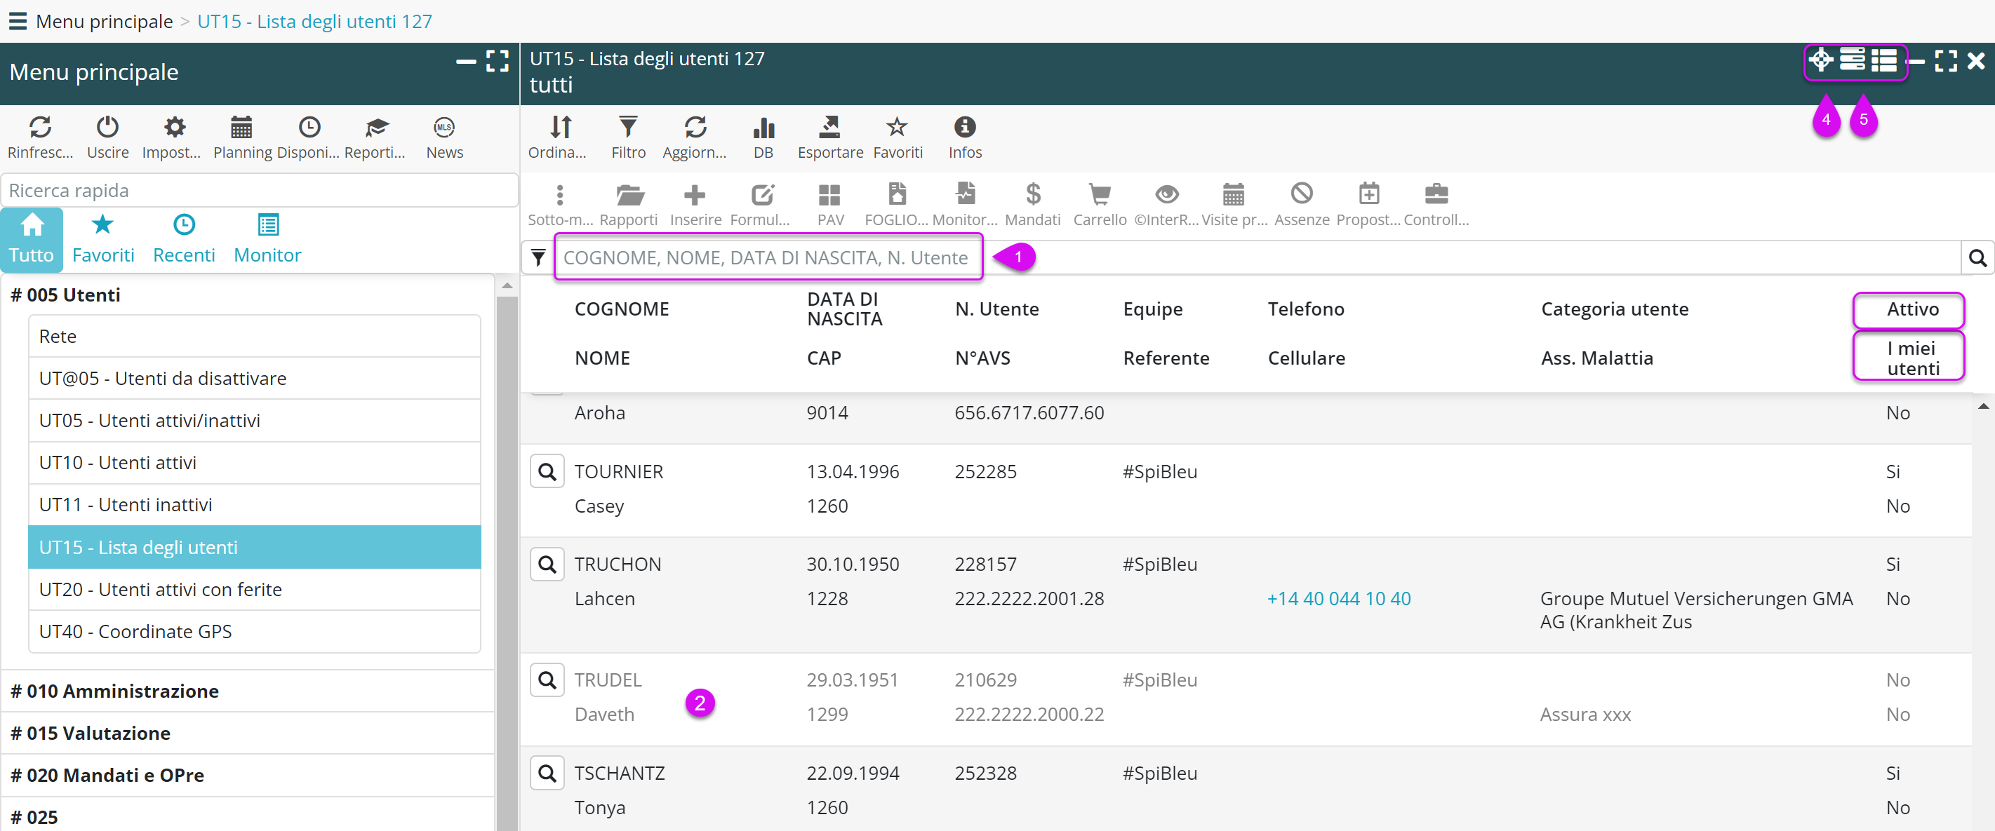This screenshot has width=1995, height=831.
Task: Click the Infos information icon
Action: 964,128
